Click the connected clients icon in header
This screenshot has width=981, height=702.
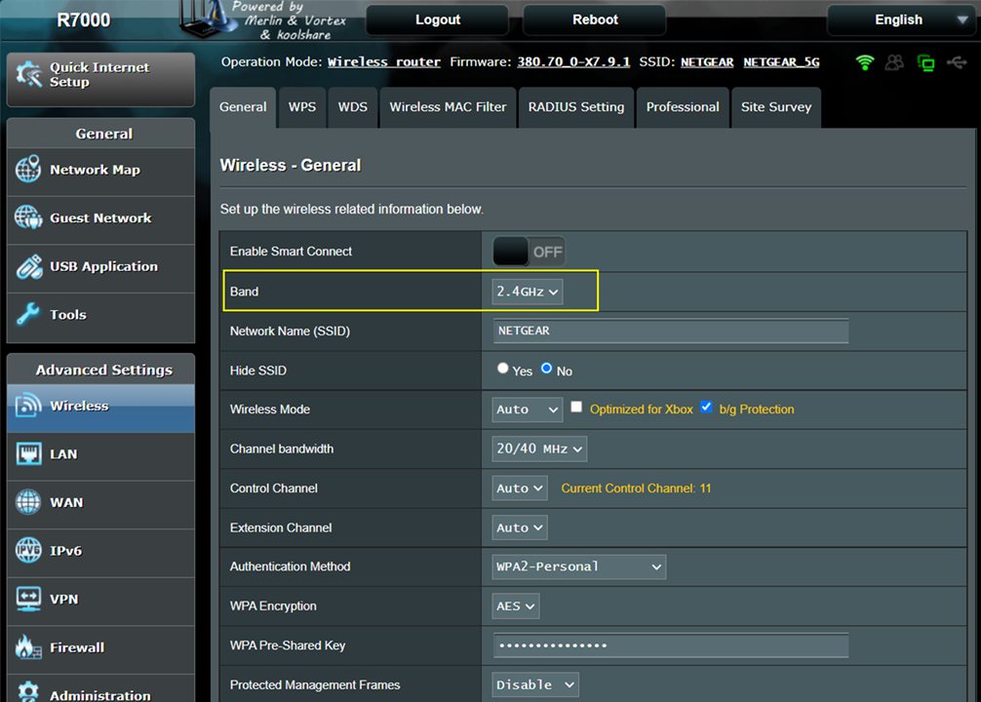coord(894,63)
